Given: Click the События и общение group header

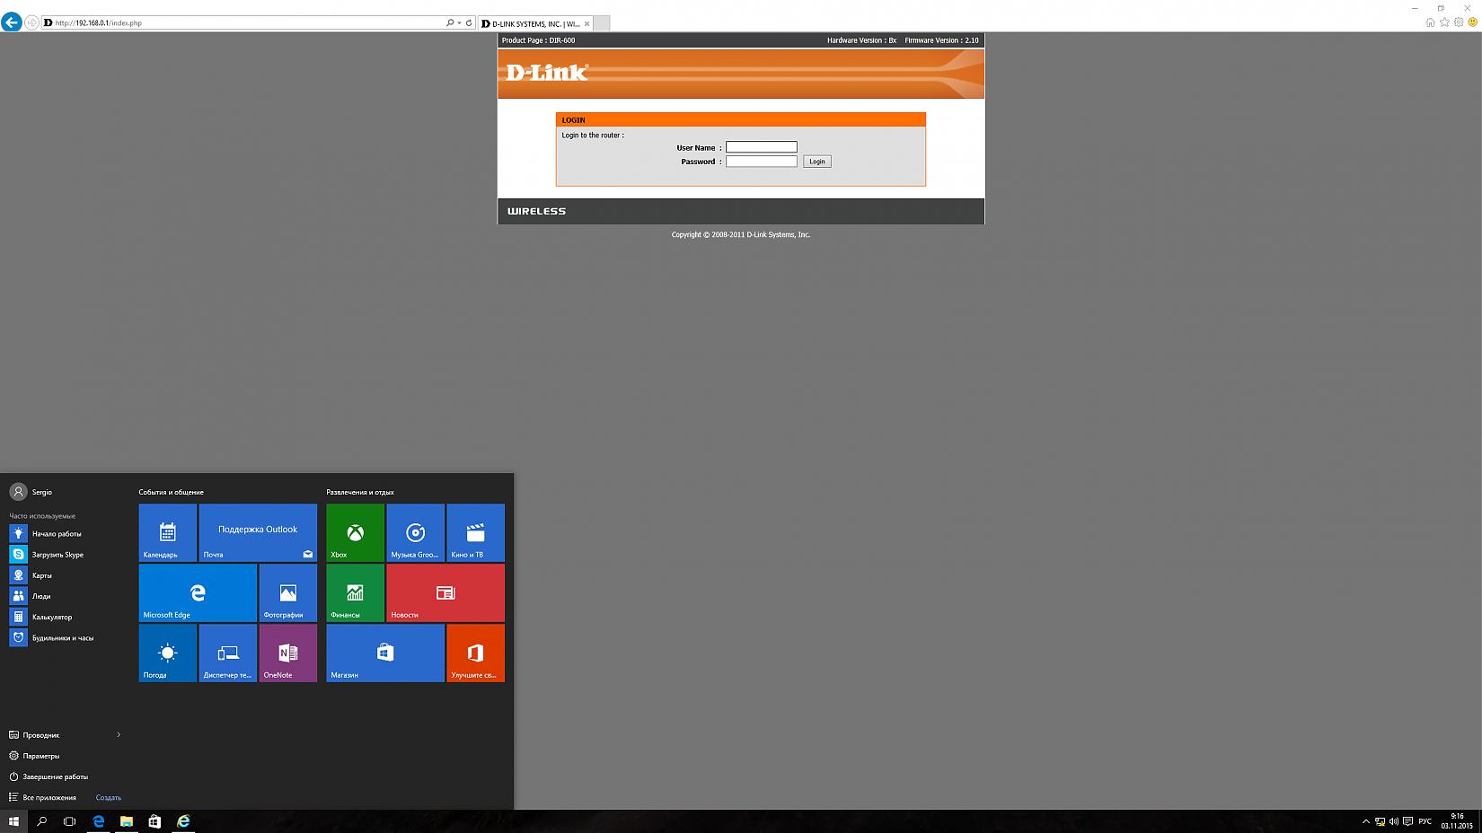Looking at the screenshot, I should click(172, 492).
